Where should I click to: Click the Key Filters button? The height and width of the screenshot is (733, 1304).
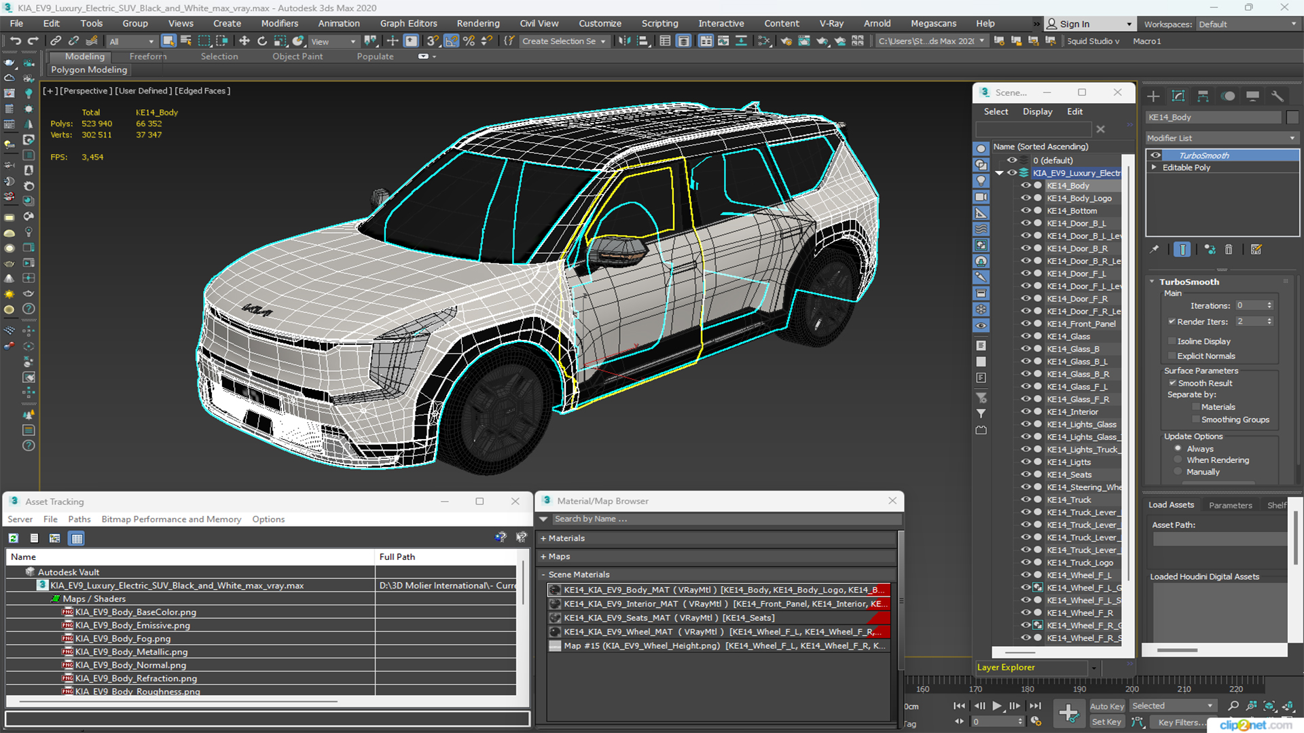(1178, 722)
